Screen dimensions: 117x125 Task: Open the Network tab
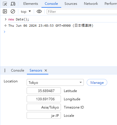click(91, 4)
